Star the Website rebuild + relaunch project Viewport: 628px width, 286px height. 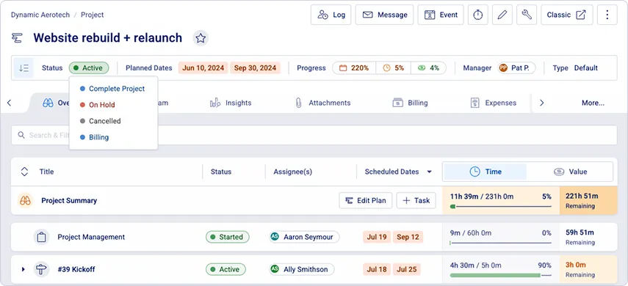pyautogui.click(x=201, y=38)
